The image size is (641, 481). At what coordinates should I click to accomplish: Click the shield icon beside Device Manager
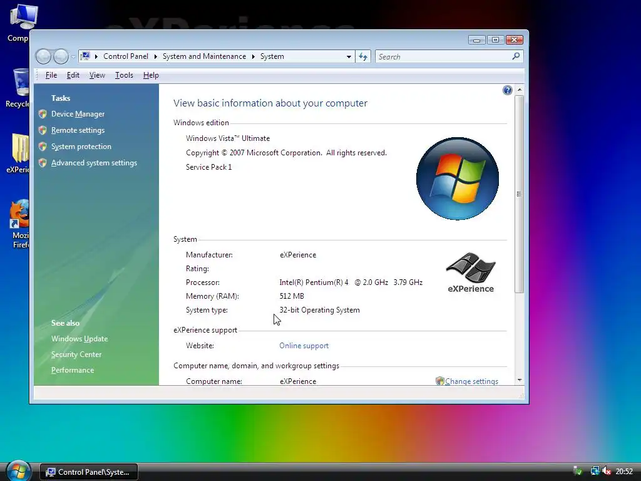[43, 114]
